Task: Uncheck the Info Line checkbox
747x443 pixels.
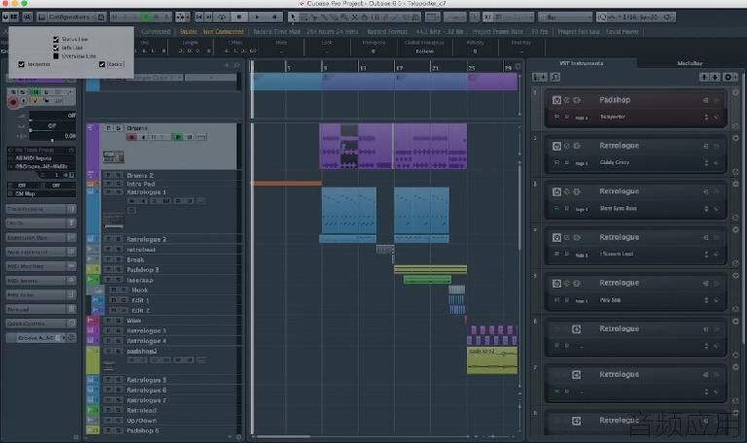Action: (56, 48)
